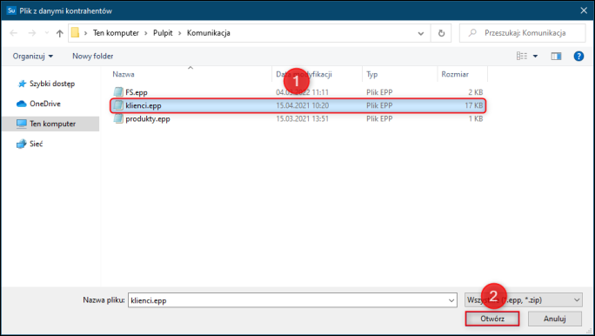Click the klienci.epp file icon

point(118,105)
